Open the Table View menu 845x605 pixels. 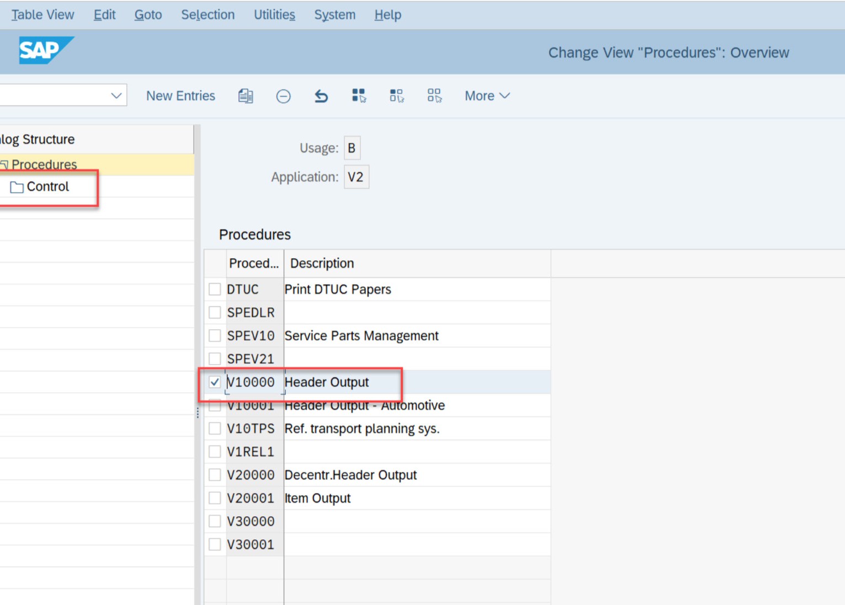coord(42,15)
